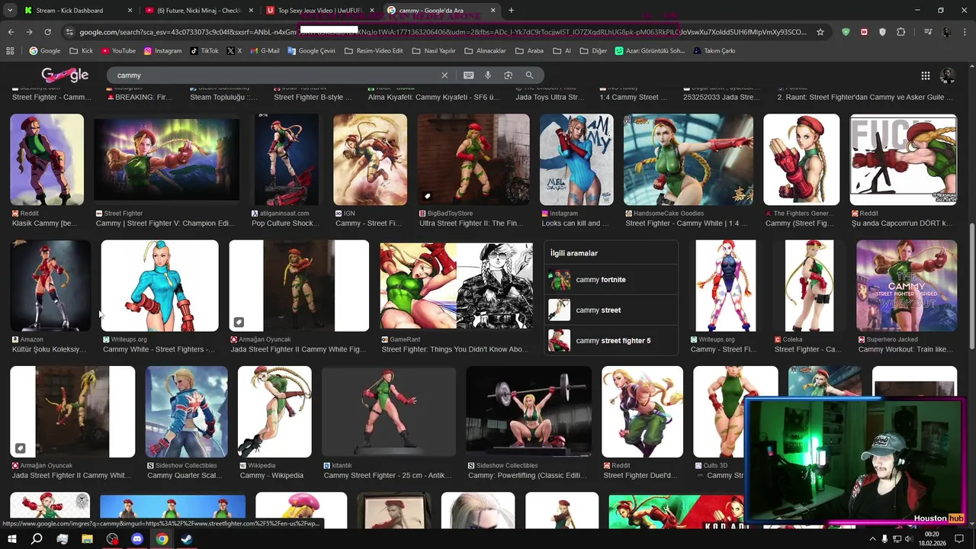Bookmark this page with the star icon
The image size is (976, 549).
pos(820,32)
